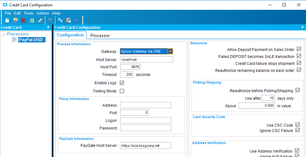Click the scissors Cut icon
The image size is (306, 157).
[x=50, y=20]
